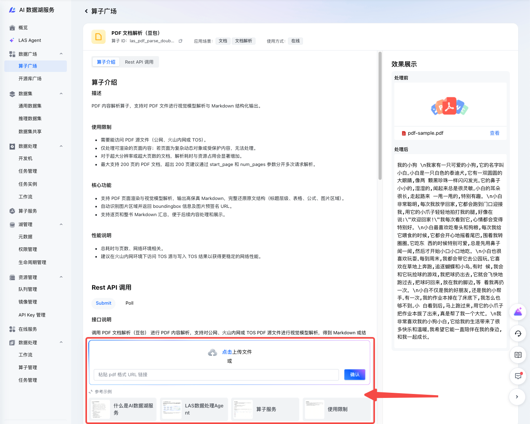Click the red PDF icon beside pdf-sample.pdf

[404, 133]
